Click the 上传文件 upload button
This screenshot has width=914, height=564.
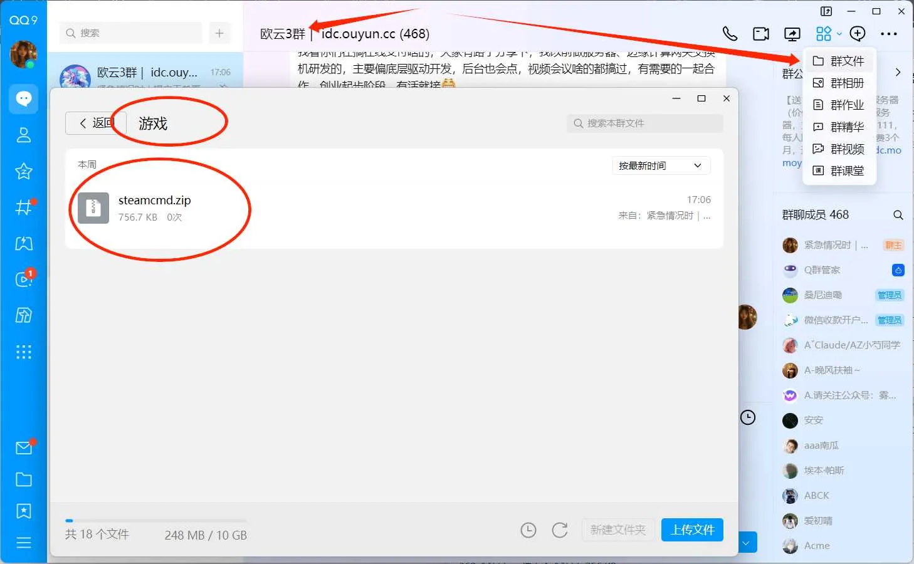tap(693, 530)
